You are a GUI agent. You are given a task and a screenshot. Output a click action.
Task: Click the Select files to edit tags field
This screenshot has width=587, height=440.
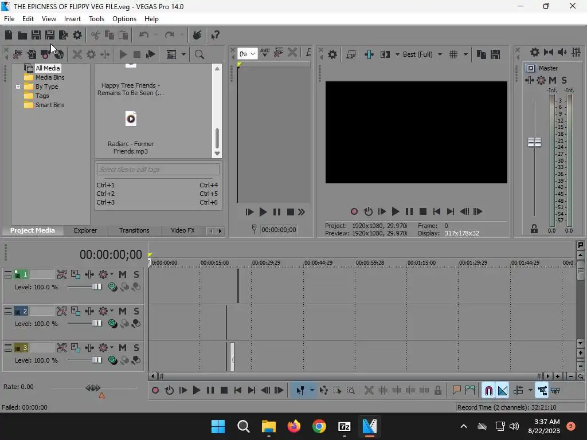tap(158, 170)
